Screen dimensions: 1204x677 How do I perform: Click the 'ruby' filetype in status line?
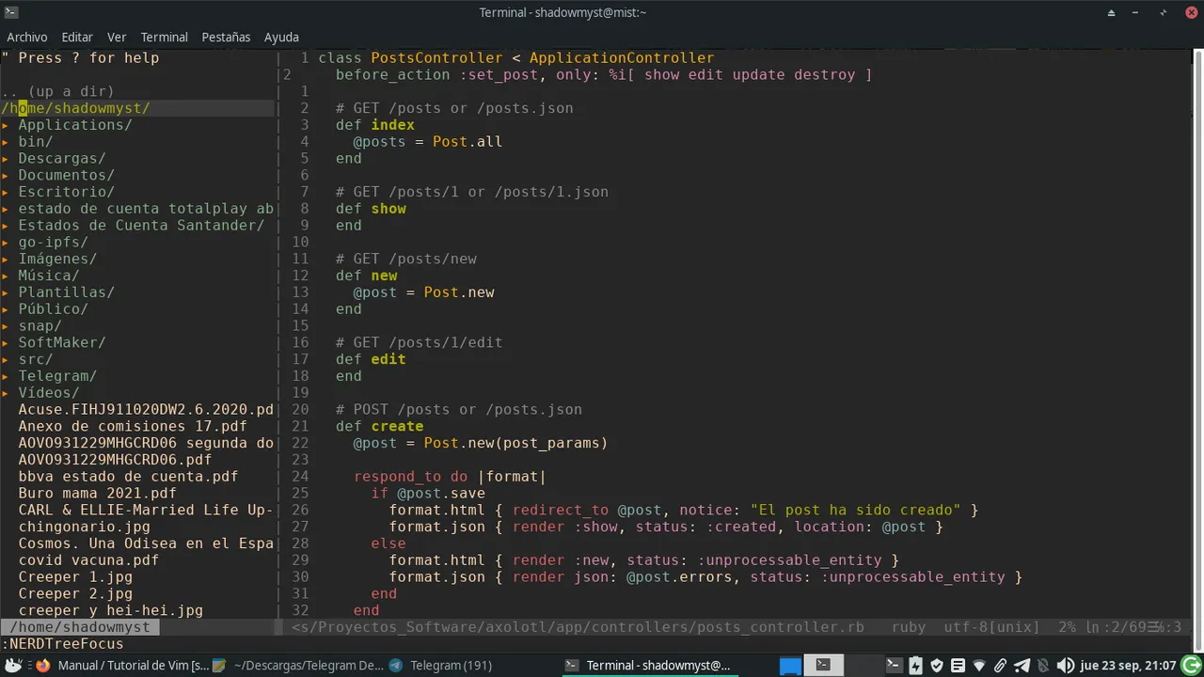(908, 627)
